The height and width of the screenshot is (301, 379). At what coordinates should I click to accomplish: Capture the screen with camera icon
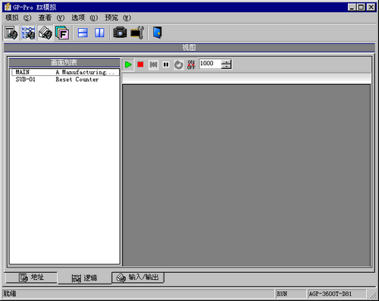coord(120,33)
